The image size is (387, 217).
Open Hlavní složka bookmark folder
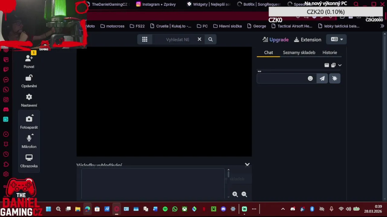pyautogui.click(x=227, y=26)
